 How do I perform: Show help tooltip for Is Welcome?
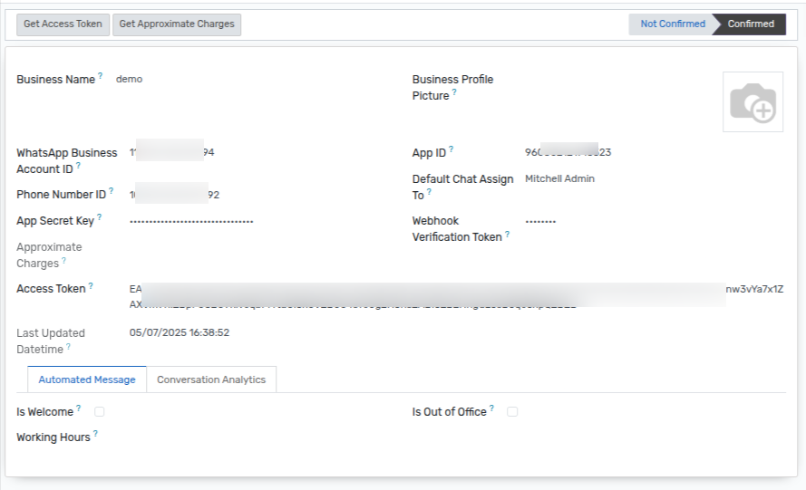tap(79, 408)
